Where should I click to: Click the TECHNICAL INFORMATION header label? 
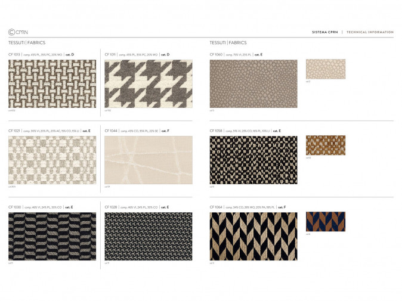(370, 32)
